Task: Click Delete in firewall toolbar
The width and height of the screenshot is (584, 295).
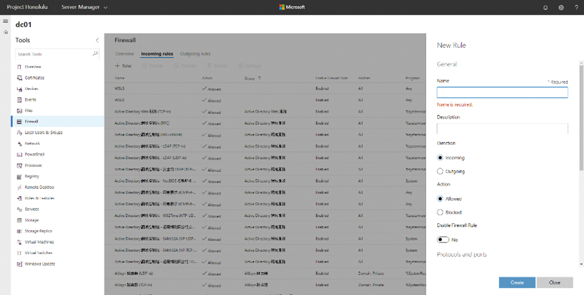Action: point(217,65)
